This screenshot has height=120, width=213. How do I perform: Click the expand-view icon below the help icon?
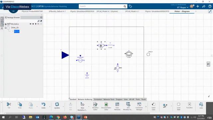(x=210, y=12)
